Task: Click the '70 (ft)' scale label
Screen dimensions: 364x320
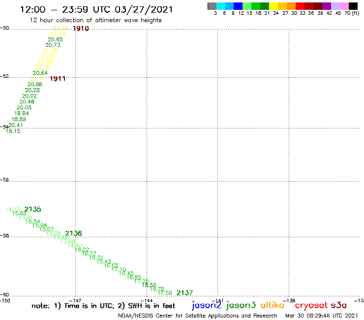Action: tap(352, 13)
